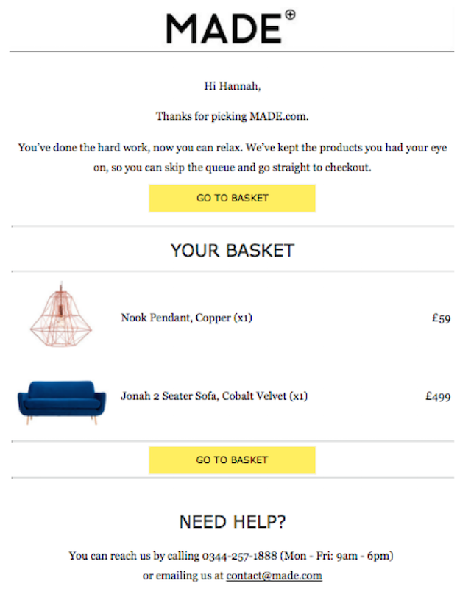Select the Nook Pendant, Copper product name
471x597 pixels.
[175, 318]
